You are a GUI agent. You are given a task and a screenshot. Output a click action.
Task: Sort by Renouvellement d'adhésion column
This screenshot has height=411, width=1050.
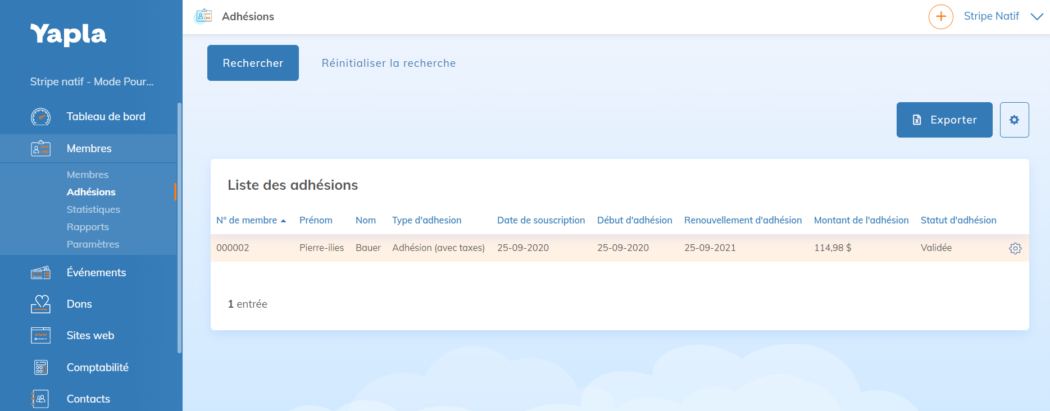point(743,220)
